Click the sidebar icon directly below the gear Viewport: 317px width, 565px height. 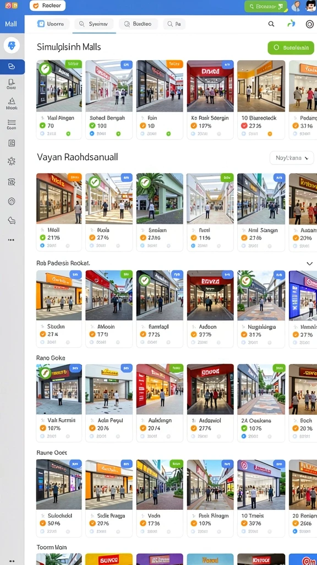pyautogui.click(x=12, y=182)
